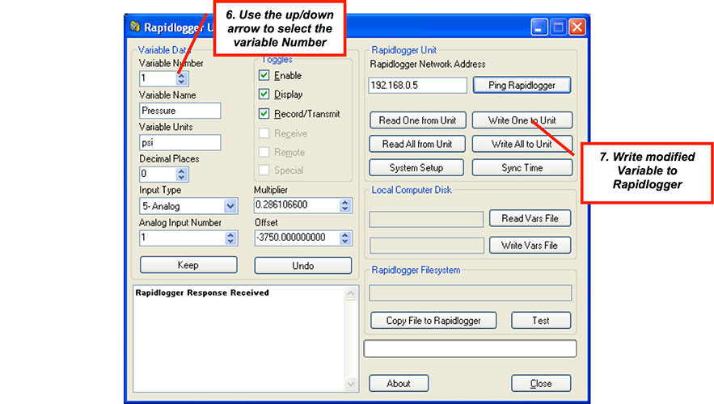714x404 pixels.
Task: Click the Test button
Action: pyautogui.click(x=541, y=320)
